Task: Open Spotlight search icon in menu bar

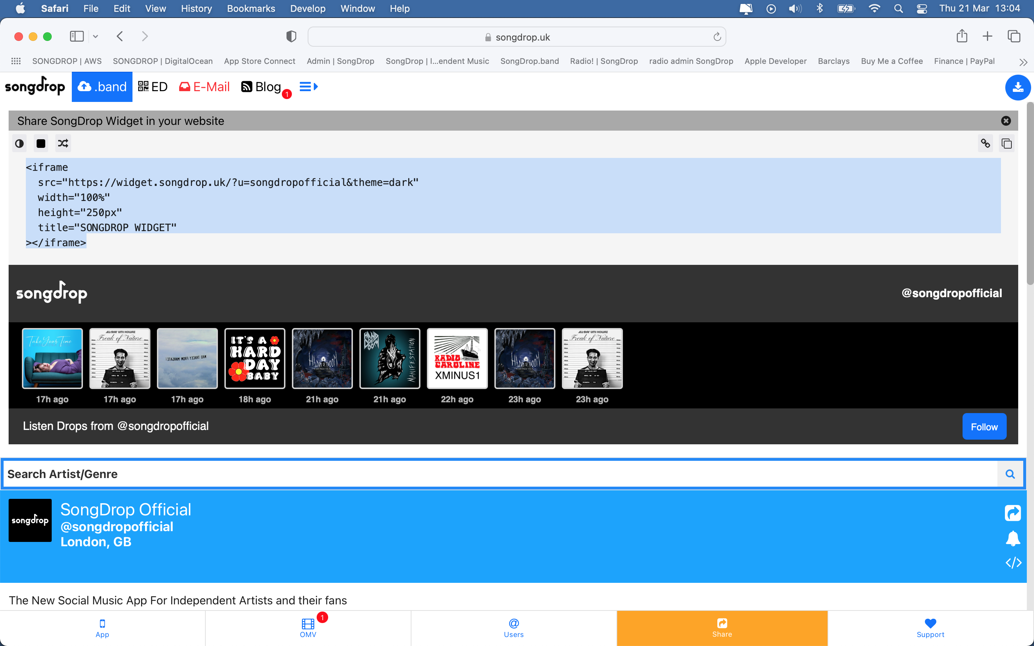Action: tap(898, 9)
